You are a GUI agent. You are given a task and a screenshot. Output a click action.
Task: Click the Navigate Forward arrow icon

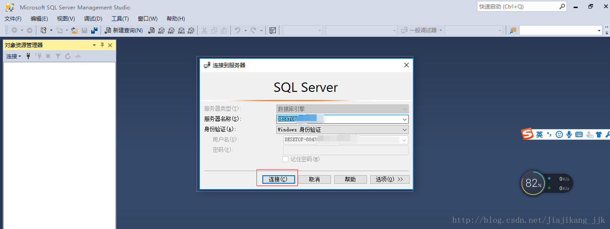[x=30, y=30]
